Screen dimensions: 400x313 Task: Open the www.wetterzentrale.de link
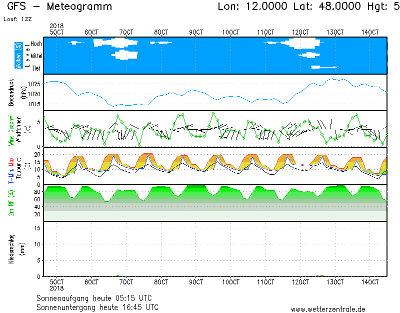(x=328, y=309)
